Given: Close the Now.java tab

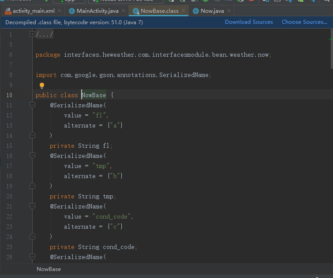Looking at the screenshot, I should (229, 11).
